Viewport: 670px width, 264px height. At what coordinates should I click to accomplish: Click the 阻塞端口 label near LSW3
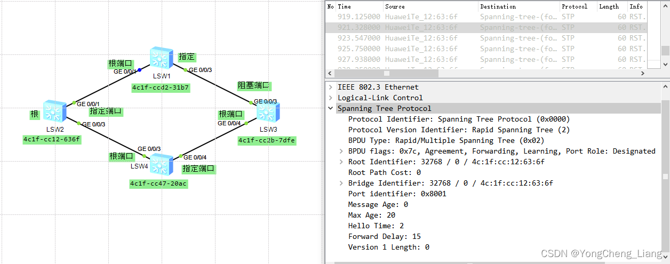[x=254, y=85]
